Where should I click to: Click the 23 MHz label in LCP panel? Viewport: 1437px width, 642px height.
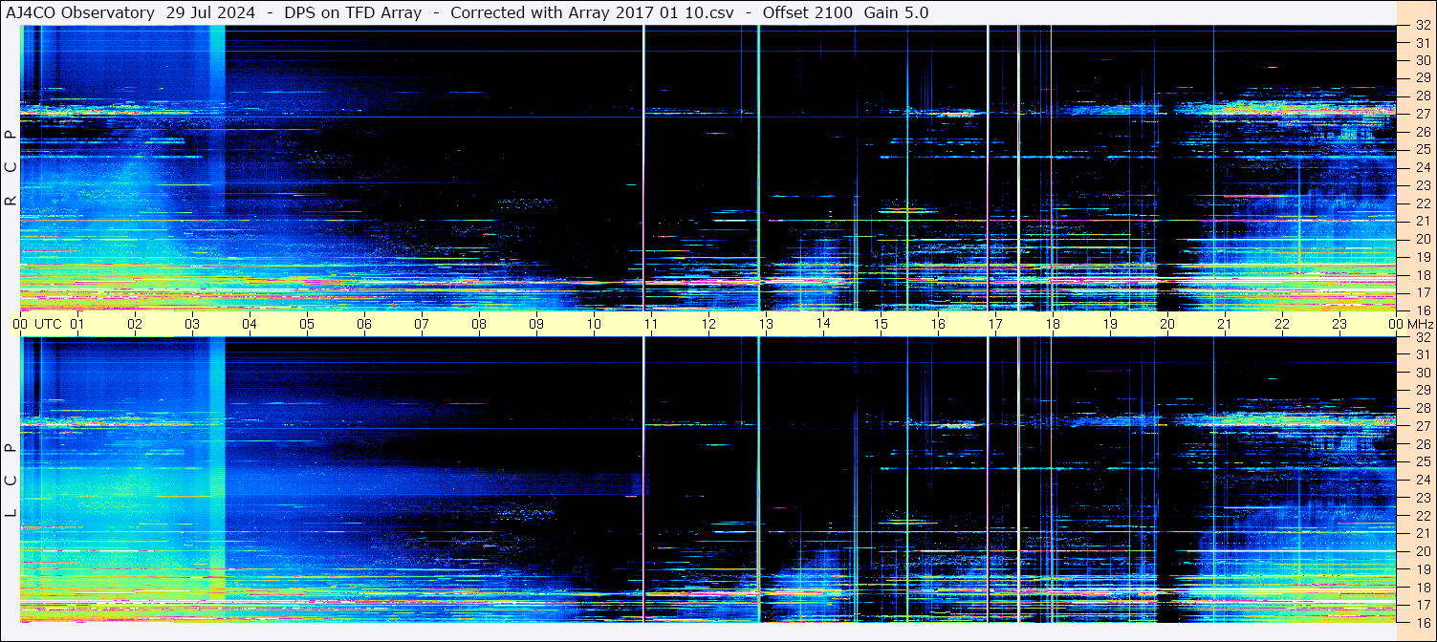click(x=1422, y=498)
